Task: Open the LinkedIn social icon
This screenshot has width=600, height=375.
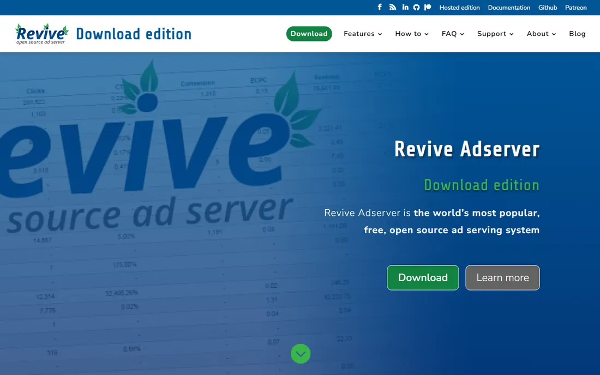Action: click(x=405, y=7)
